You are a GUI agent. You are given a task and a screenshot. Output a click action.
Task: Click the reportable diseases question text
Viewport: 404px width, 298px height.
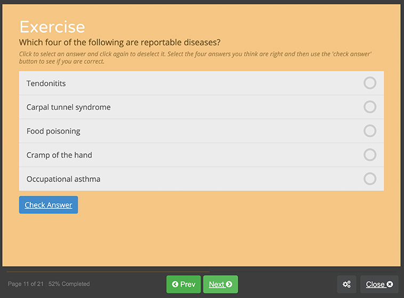[x=120, y=42]
